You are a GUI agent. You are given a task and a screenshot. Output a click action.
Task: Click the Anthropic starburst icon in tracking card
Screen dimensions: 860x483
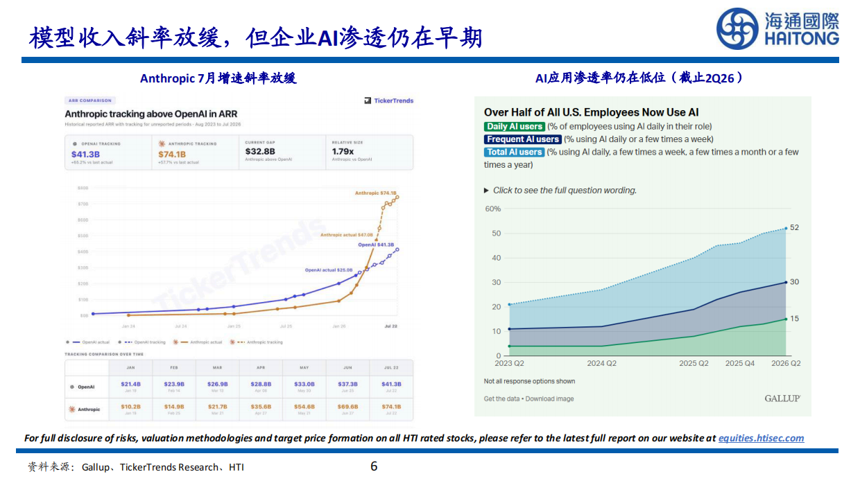pyautogui.click(x=160, y=143)
